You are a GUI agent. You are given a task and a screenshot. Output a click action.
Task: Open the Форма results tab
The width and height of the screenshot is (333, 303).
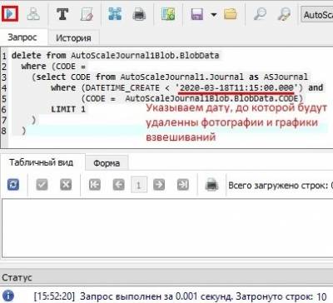point(107,163)
